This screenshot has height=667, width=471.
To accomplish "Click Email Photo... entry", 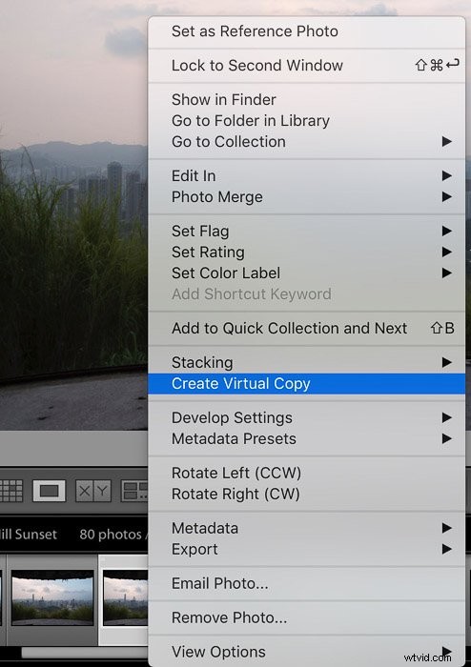I will 306,583.
